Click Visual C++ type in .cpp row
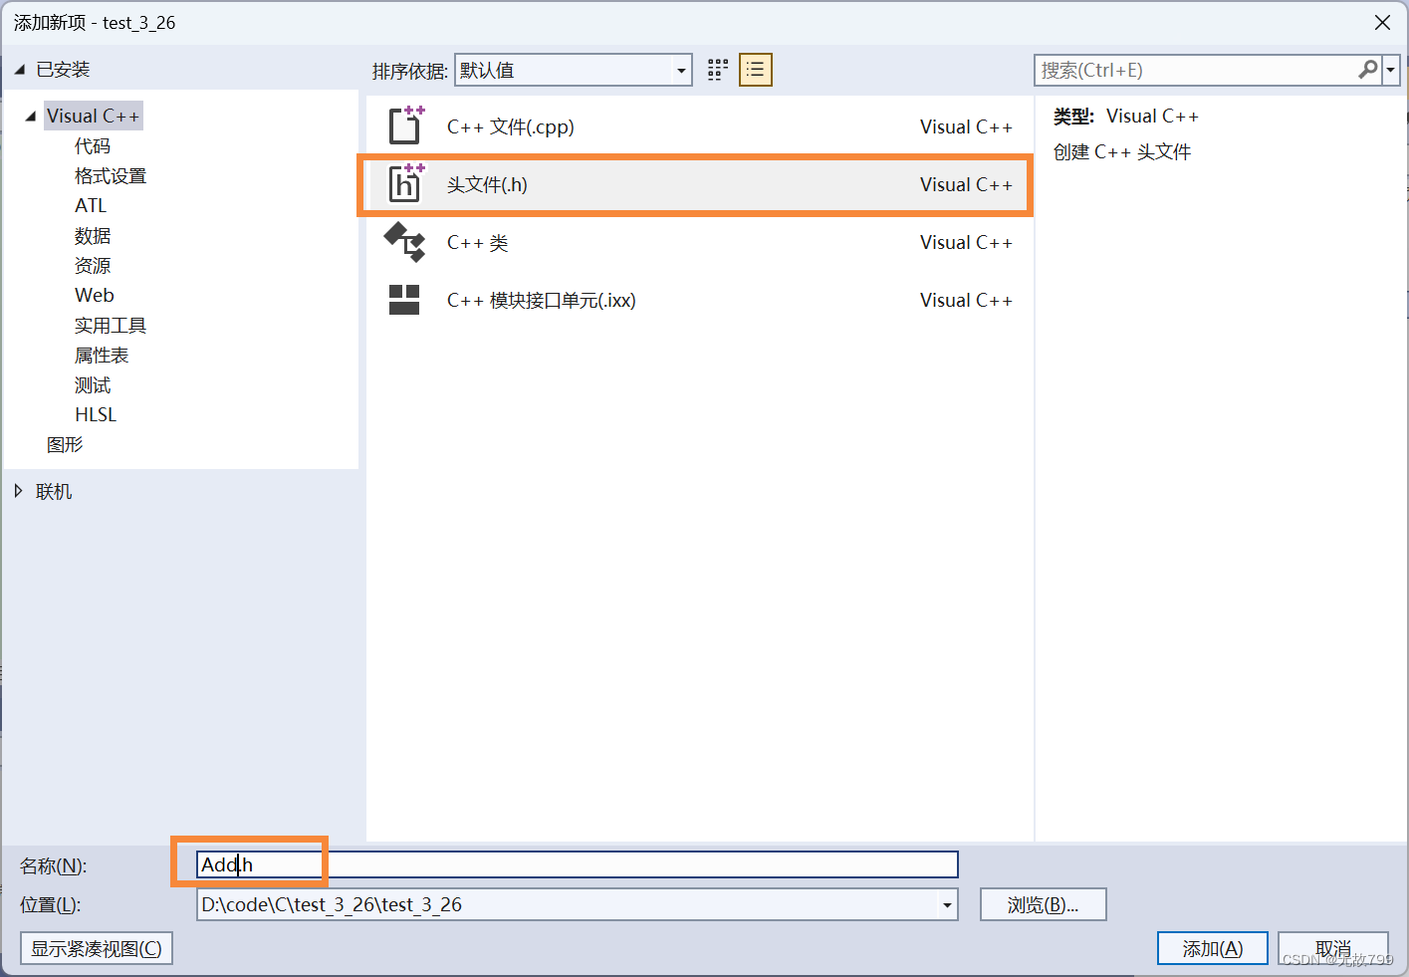The width and height of the screenshot is (1409, 977). [x=966, y=126]
